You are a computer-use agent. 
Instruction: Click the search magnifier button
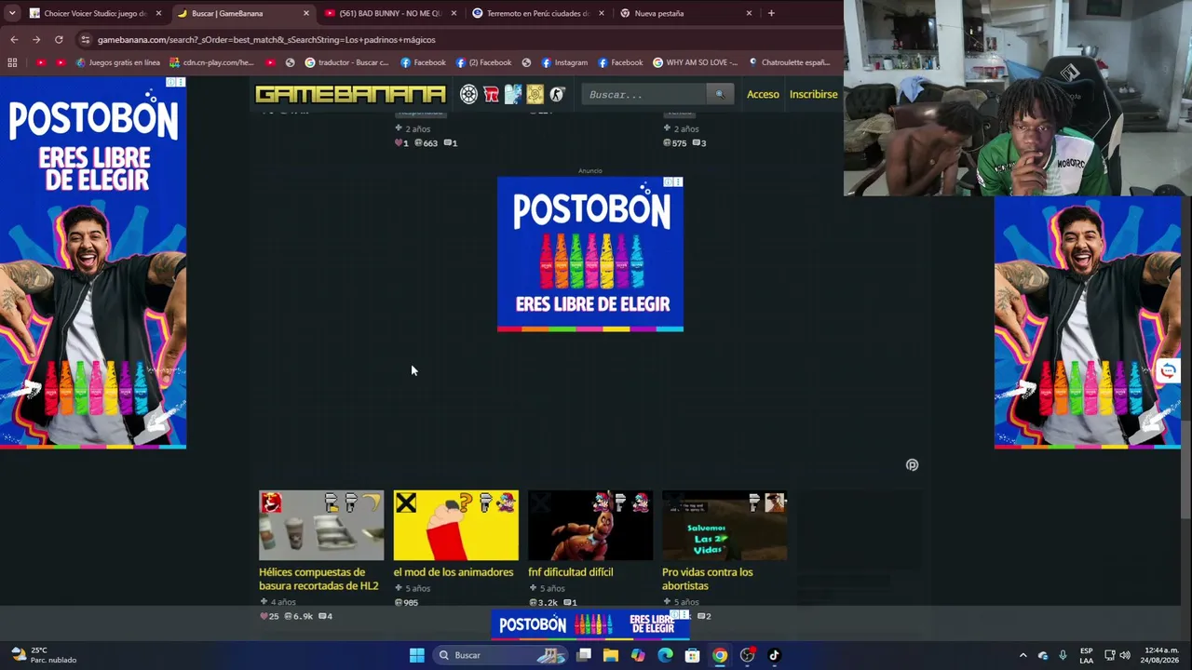(719, 94)
